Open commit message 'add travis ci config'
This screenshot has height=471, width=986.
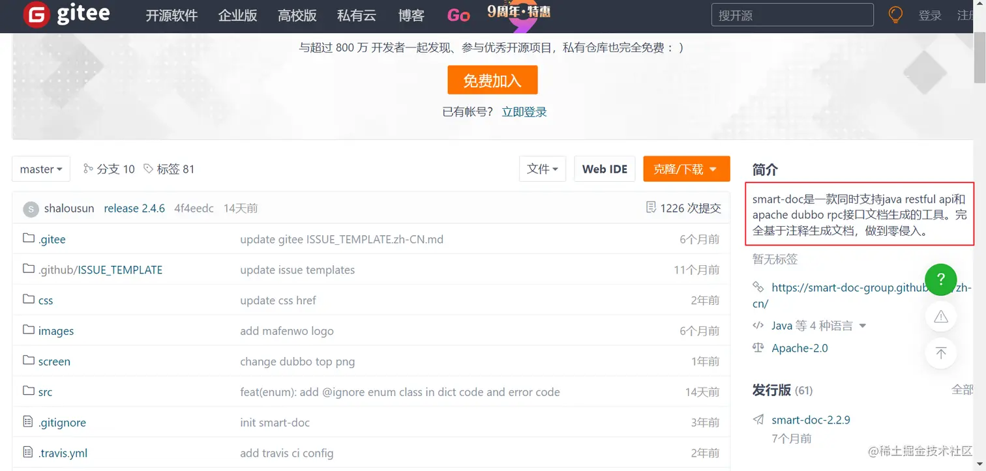pos(287,453)
